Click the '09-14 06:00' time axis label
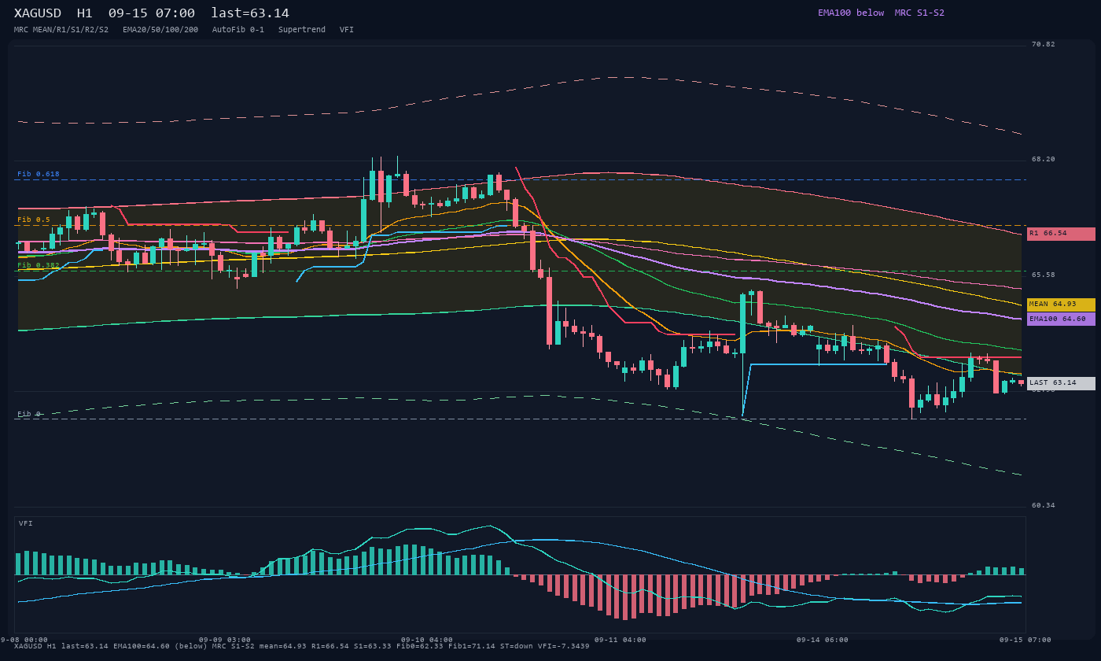The height and width of the screenshot is (661, 1101). 823,640
